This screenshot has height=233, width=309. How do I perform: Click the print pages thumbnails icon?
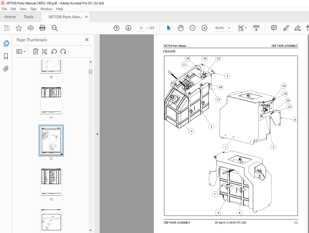[45, 51]
